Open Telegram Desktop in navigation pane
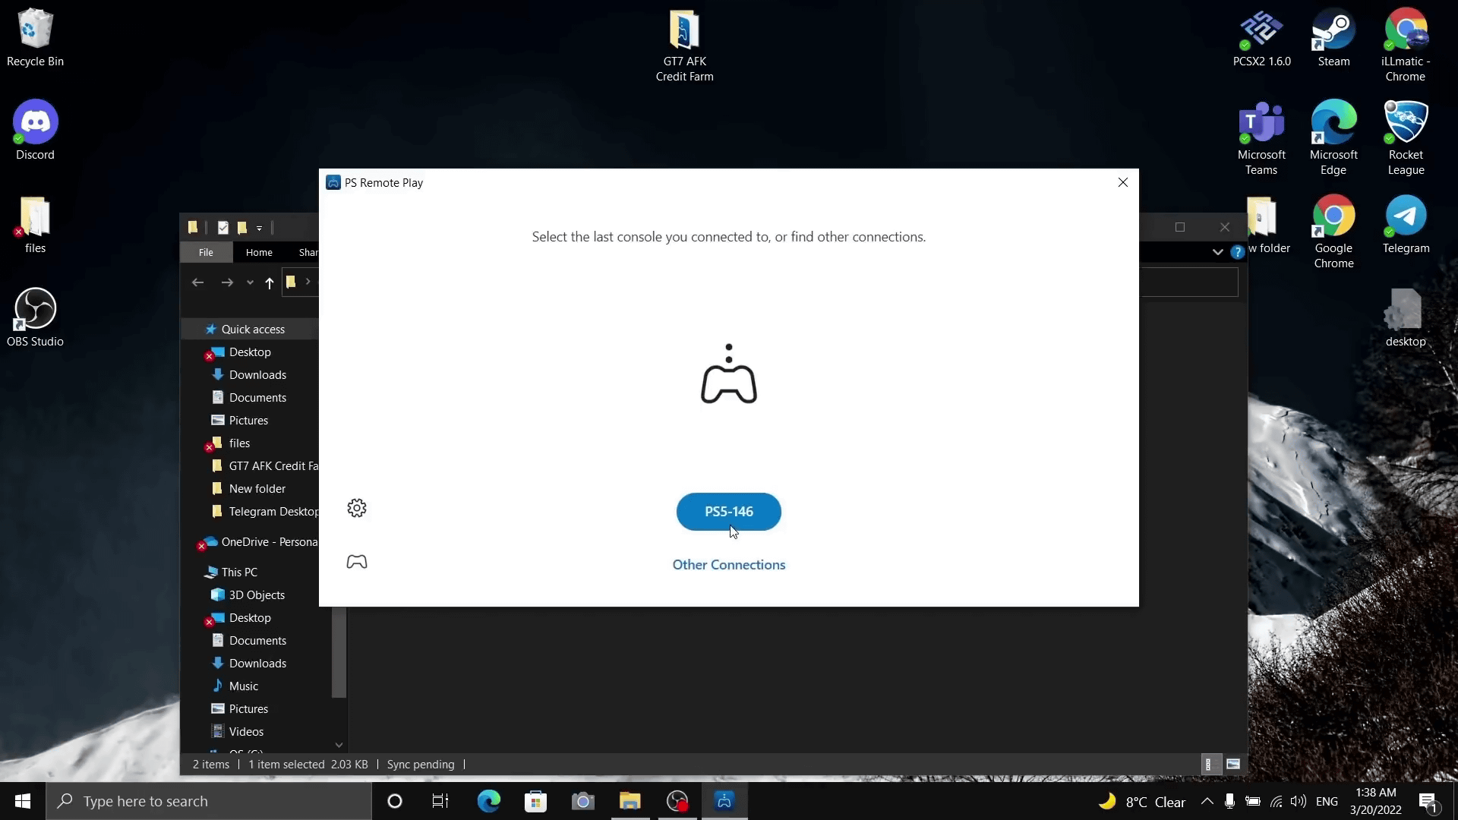This screenshot has height=820, width=1458. pyautogui.click(x=266, y=512)
